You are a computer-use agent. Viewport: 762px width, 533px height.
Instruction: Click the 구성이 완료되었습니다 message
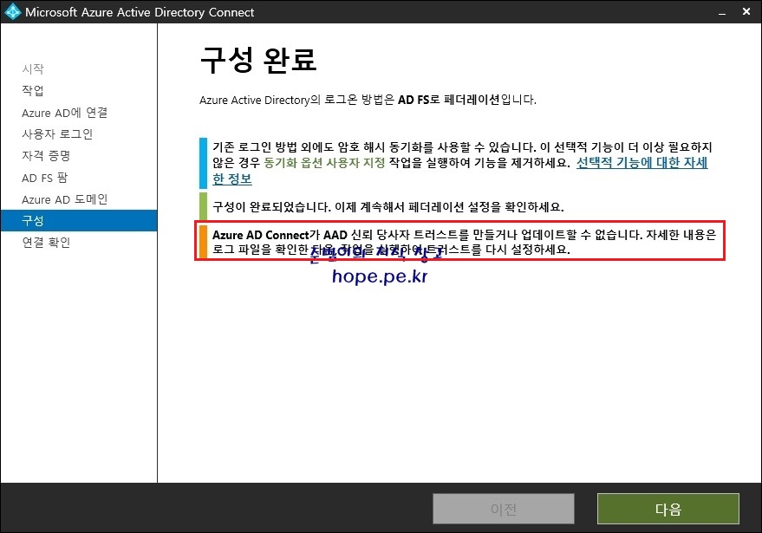coord(388,207)
